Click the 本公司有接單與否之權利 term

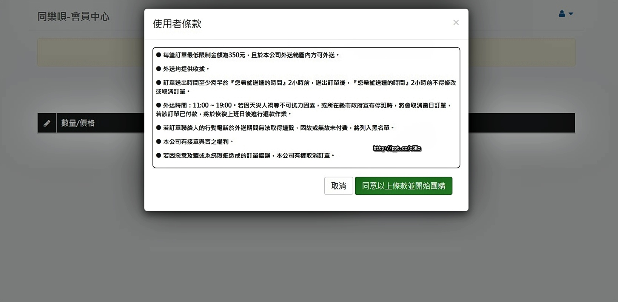(x=195, y=142)
